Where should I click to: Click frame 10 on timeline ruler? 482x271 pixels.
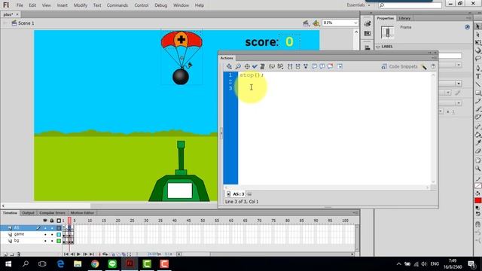(x=90, y=221)
